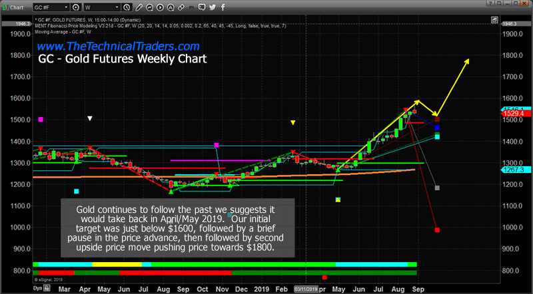Viewport: 533px width, 294px height.
Task: Toggle the Dyn mode at bottom left
Action: (39, 290)
